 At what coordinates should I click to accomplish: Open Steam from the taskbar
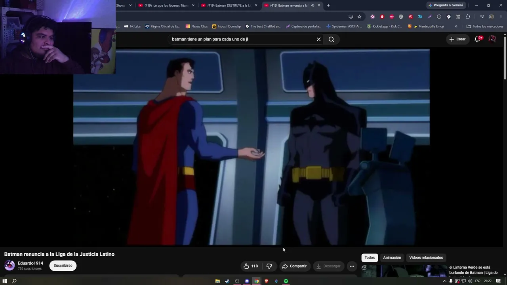click(227, 281)
